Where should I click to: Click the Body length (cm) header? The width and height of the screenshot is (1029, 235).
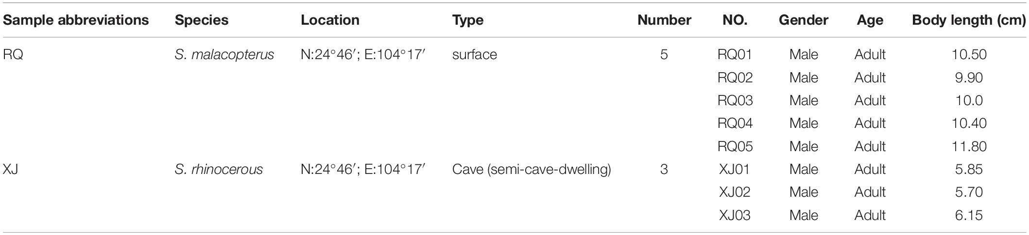(x=969, y=20)
